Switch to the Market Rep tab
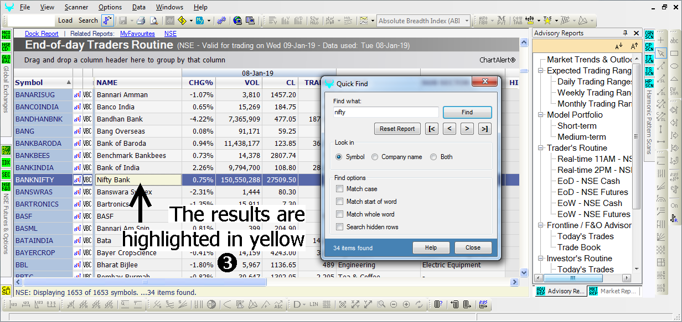Image resolution: width=682 pixels, height=322 pixels. point(613,291)
